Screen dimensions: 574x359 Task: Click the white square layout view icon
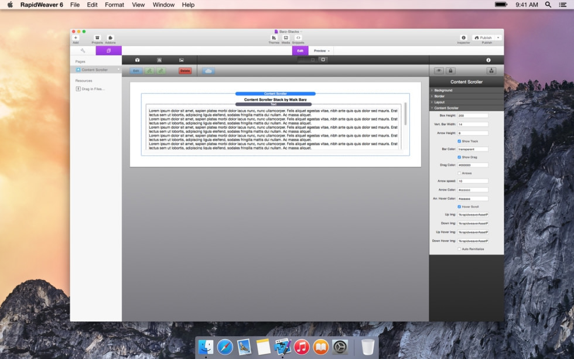click(323, 60)
